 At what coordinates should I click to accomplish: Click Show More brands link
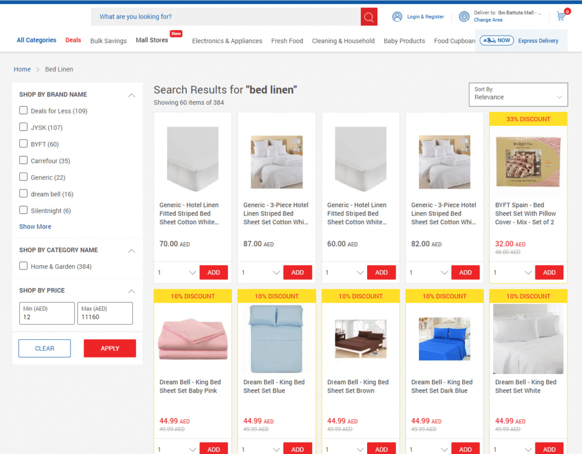pos(35,226)
